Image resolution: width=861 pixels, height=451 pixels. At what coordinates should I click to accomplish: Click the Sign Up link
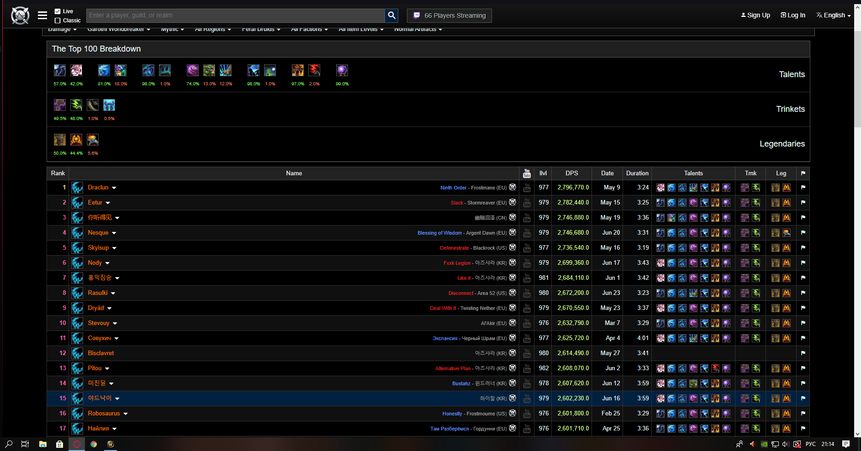coord(755,16)
